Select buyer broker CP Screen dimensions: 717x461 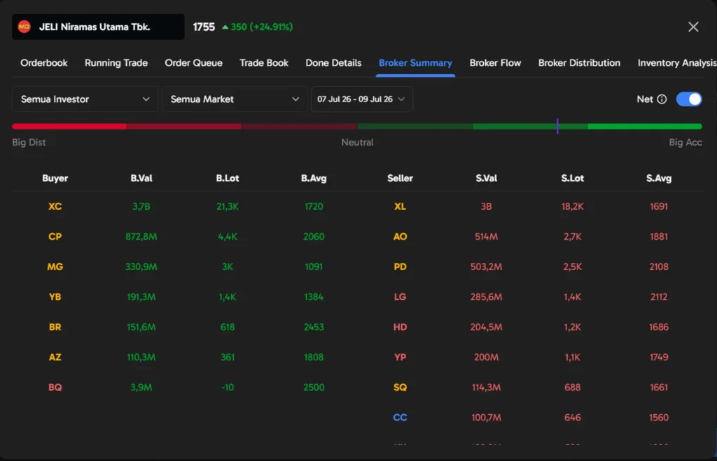click(55, 236)
